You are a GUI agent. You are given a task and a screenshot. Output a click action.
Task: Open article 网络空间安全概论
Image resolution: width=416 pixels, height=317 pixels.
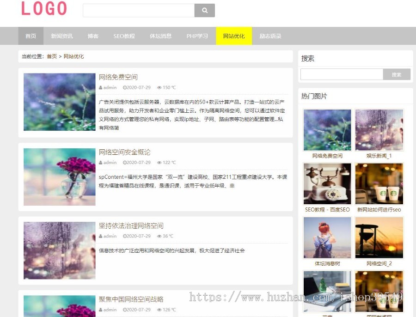tap(124, 152)
